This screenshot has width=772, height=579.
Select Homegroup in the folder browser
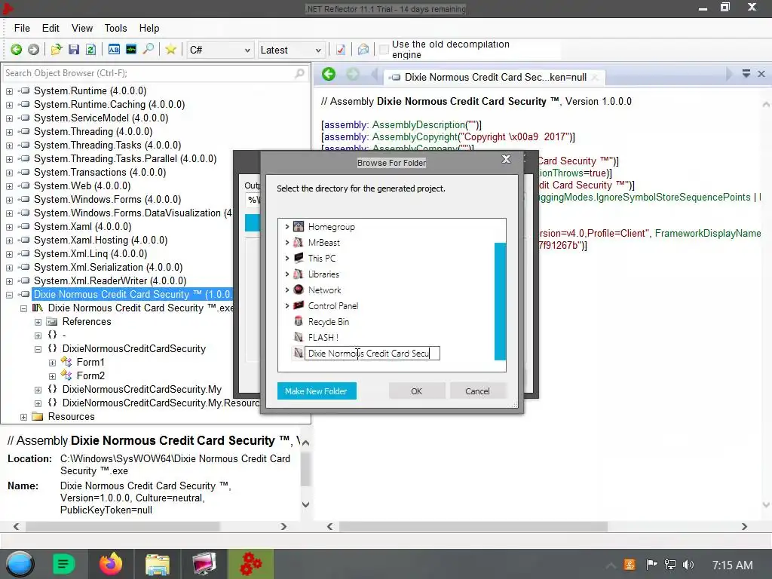click(332, 227)
